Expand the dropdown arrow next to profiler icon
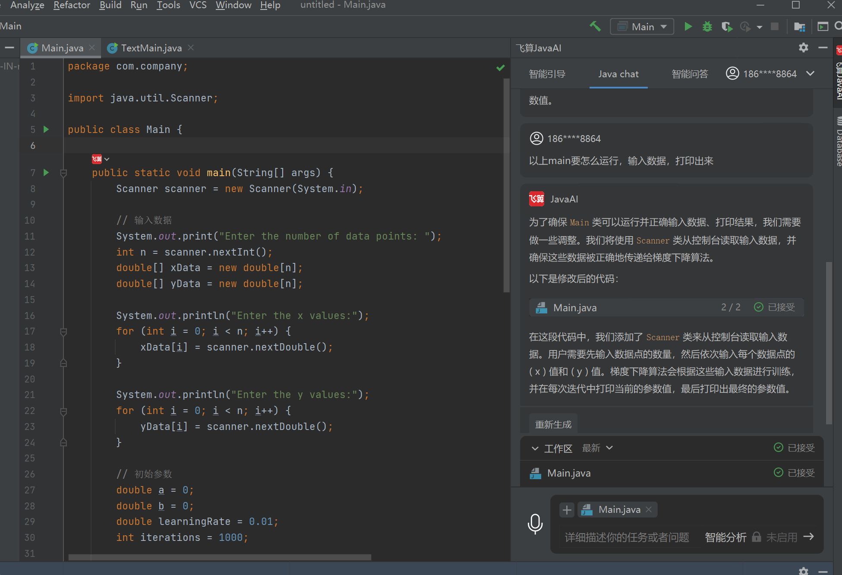842x575 pixels. coord(760,27)
